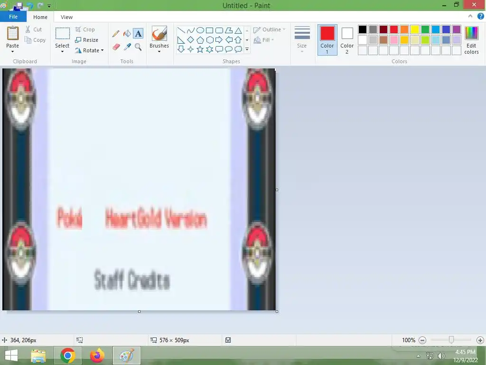Zoom in with the plus button

tap(480, 340)
